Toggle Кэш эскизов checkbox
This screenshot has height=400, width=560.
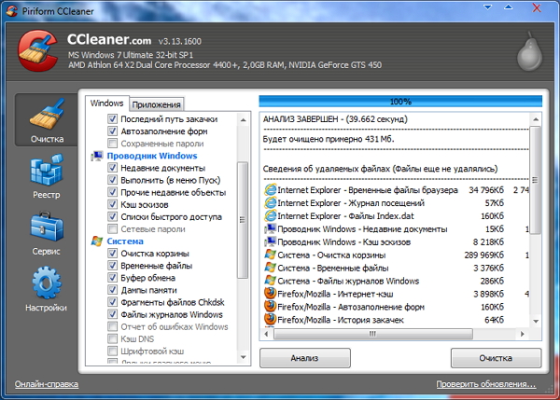(x=113, y=204)
